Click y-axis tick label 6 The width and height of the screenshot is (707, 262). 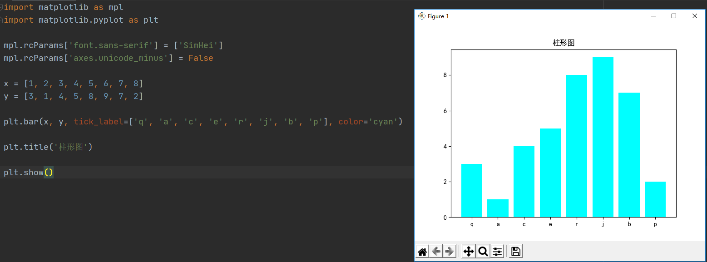445,111
